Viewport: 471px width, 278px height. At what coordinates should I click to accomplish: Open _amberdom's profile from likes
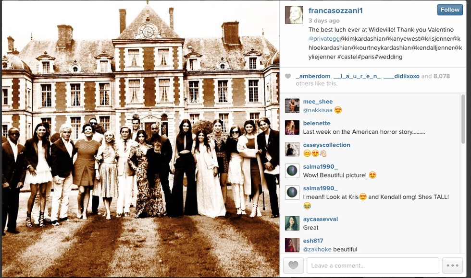coord(313,76)
